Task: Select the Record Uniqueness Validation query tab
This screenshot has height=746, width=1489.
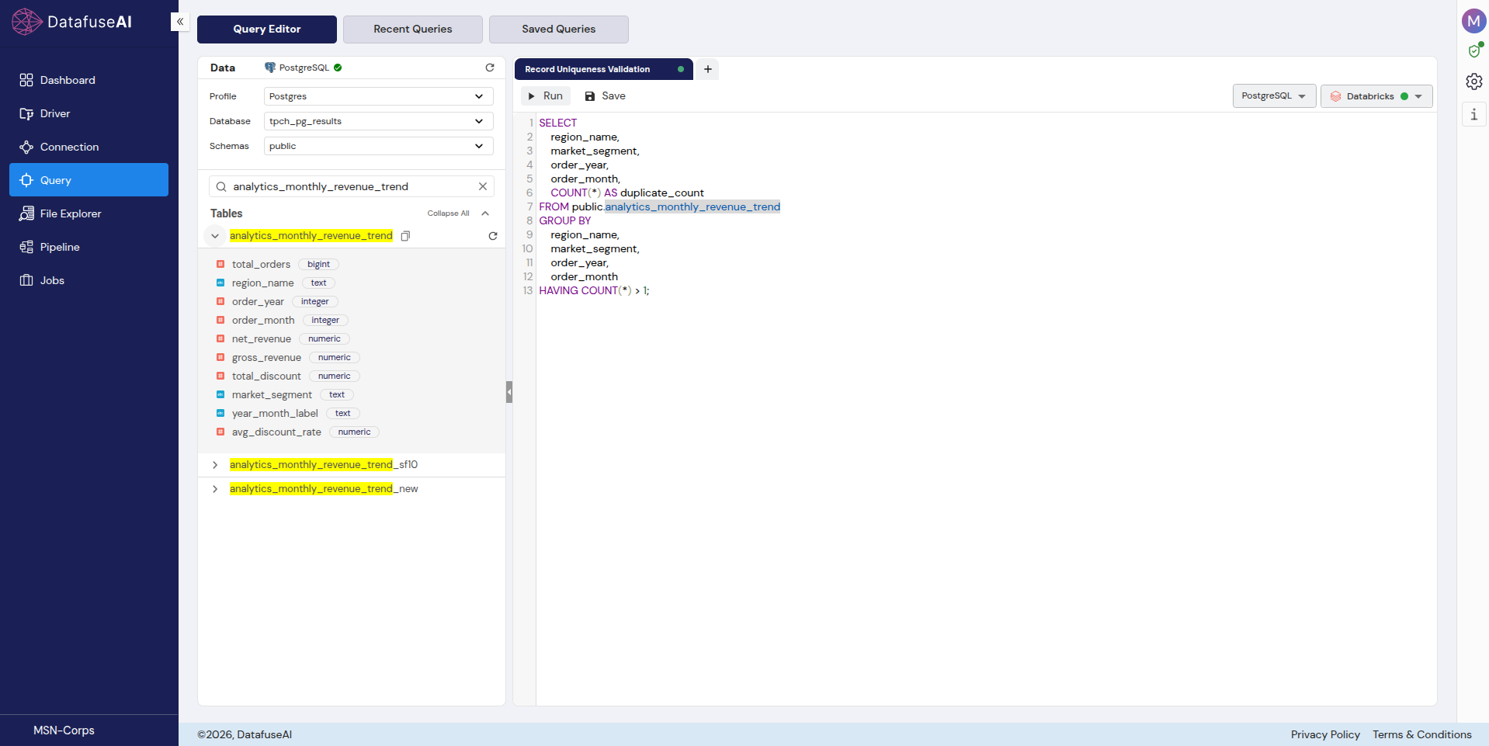Action: click(603, 69)
